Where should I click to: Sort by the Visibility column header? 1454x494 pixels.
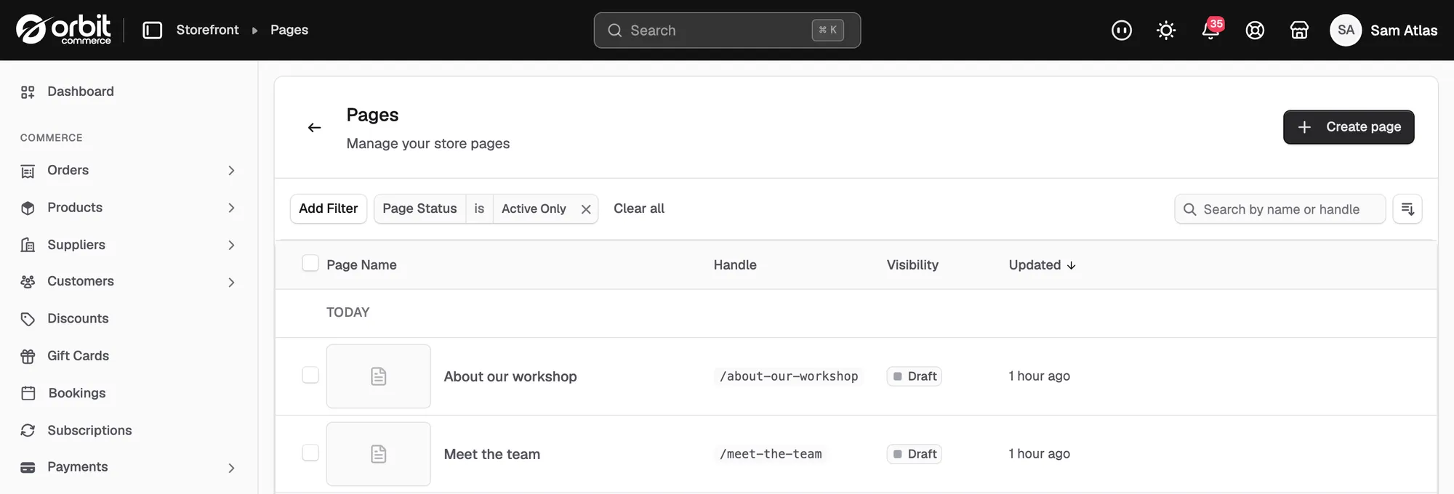[x=912, y=265]
